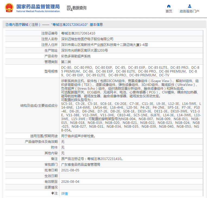Open 政务服务门户 link
The height and width of the screenshot is (198, 207).
click(x=189, y=11)
